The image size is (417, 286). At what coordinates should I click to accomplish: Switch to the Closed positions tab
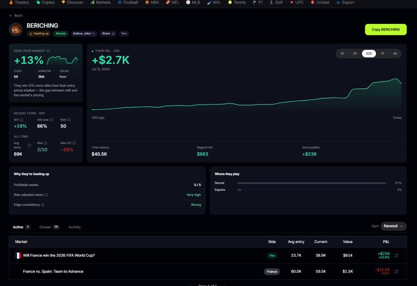pos(49,227)
